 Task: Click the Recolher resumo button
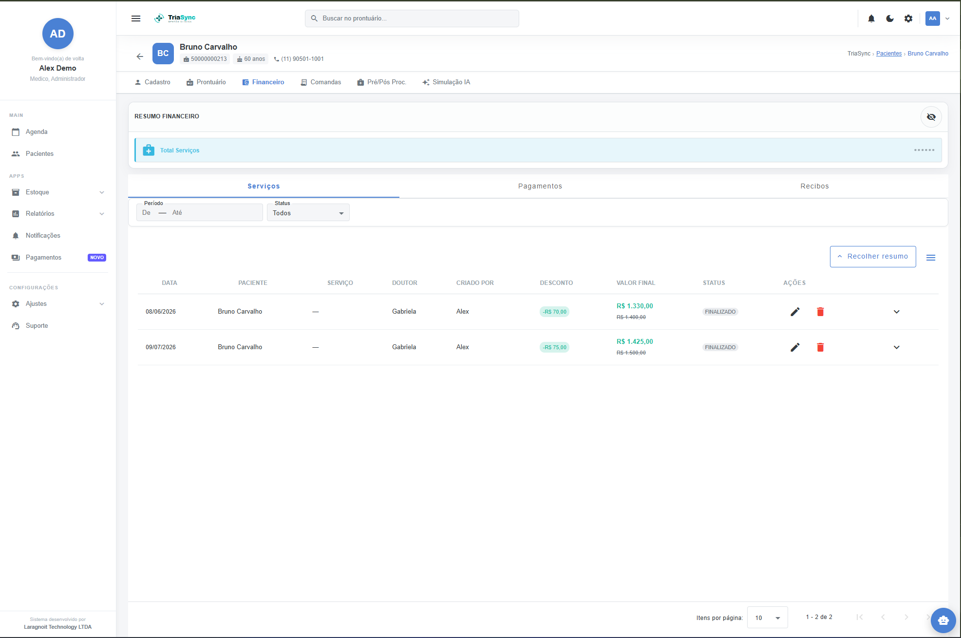click(873, 257)
